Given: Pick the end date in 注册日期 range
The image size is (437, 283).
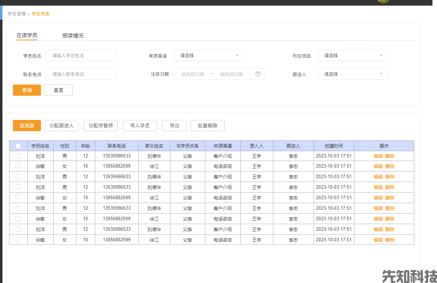Looking at the screenshot, I should 231,74.
